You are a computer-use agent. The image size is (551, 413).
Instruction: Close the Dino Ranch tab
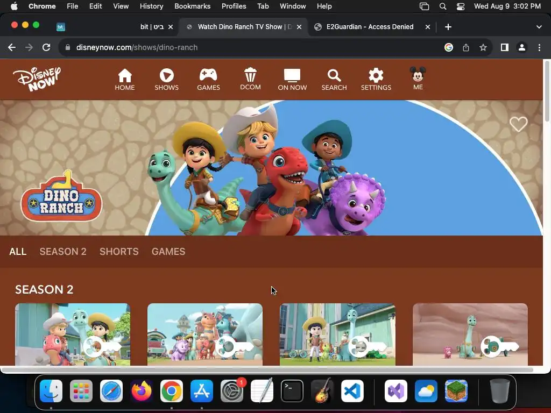(299, 27)
